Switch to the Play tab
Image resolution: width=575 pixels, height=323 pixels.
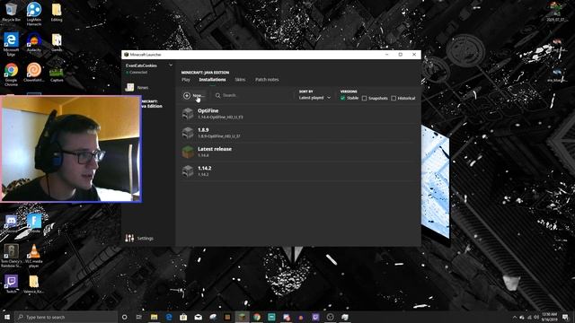[186, 80]
